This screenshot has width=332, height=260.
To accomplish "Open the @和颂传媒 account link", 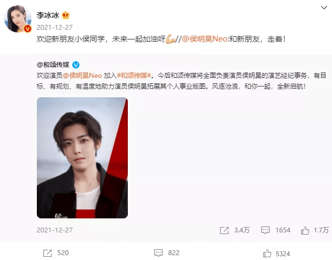I will [53, 65].
